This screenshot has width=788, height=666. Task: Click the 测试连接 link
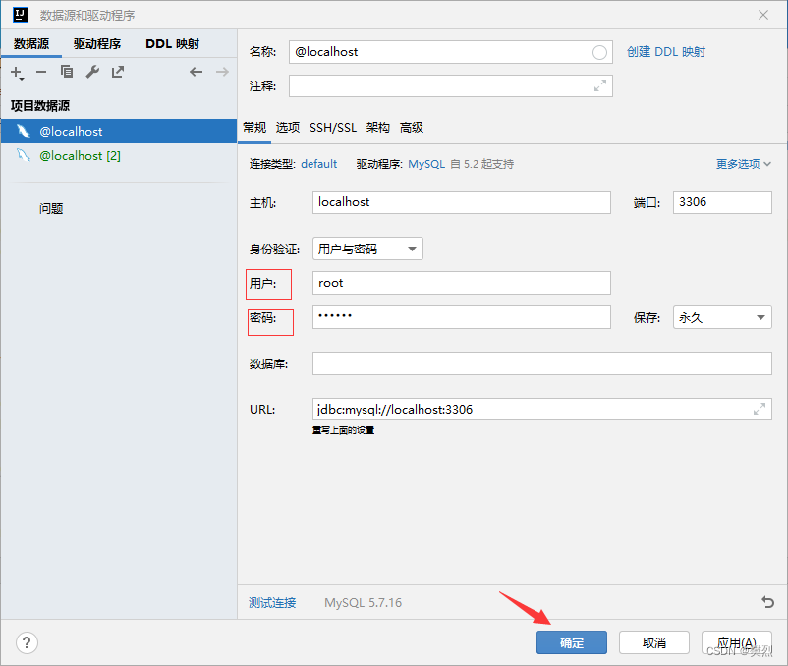[272, 602]
